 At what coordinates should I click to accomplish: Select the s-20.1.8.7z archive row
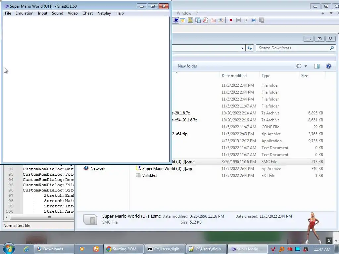point(248,113)
